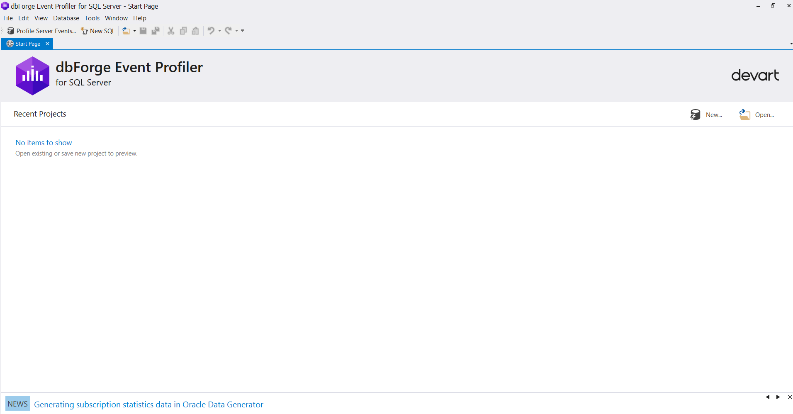
Task: Click 'Open existing or save new project' text
Action: pos(76,153)
